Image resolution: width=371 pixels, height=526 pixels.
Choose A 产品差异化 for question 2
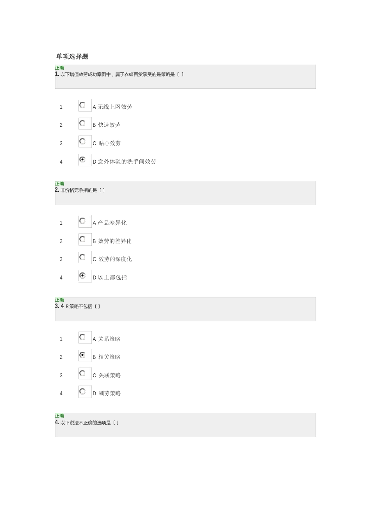[x=82, y=221]
